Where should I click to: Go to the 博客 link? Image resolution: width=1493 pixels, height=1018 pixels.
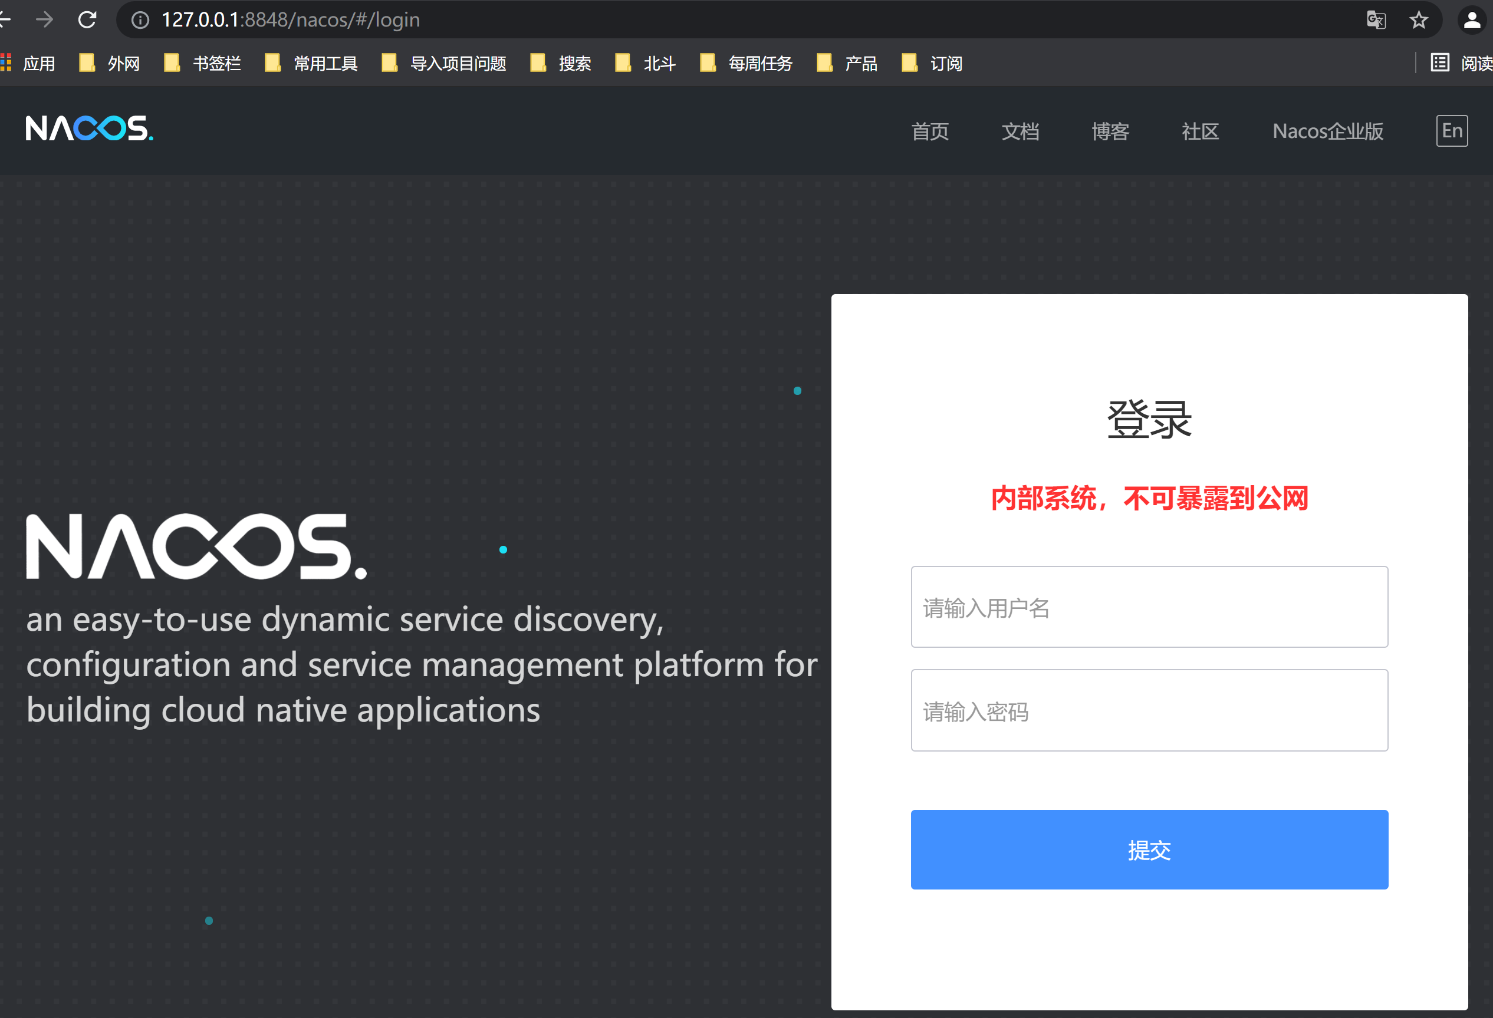click(x=1110, y=131)
